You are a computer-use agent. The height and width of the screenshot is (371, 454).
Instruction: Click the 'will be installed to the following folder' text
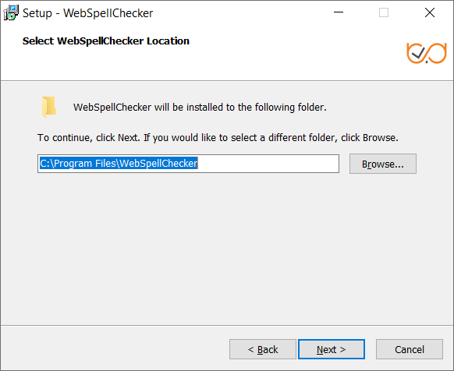click(x=240, y=108)
